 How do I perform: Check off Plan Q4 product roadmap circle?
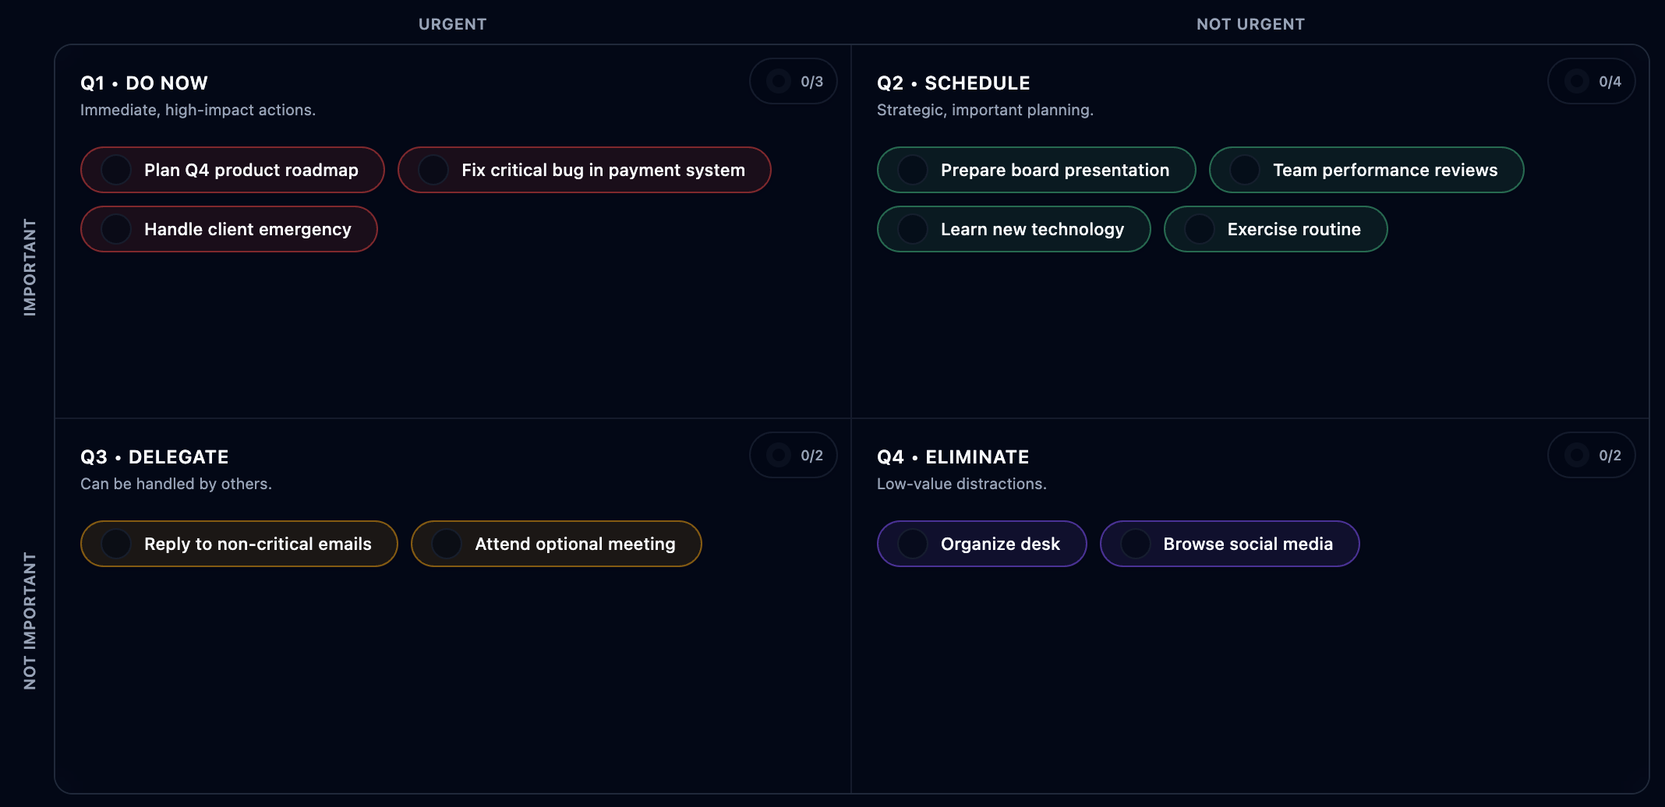pos(116,170)
